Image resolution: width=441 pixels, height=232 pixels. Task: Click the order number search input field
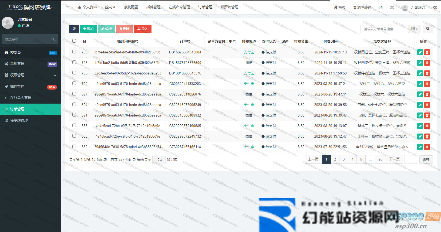click(x=383, y=29)
